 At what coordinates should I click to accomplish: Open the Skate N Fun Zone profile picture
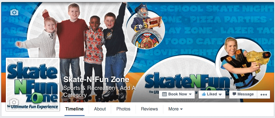(33, 84)
